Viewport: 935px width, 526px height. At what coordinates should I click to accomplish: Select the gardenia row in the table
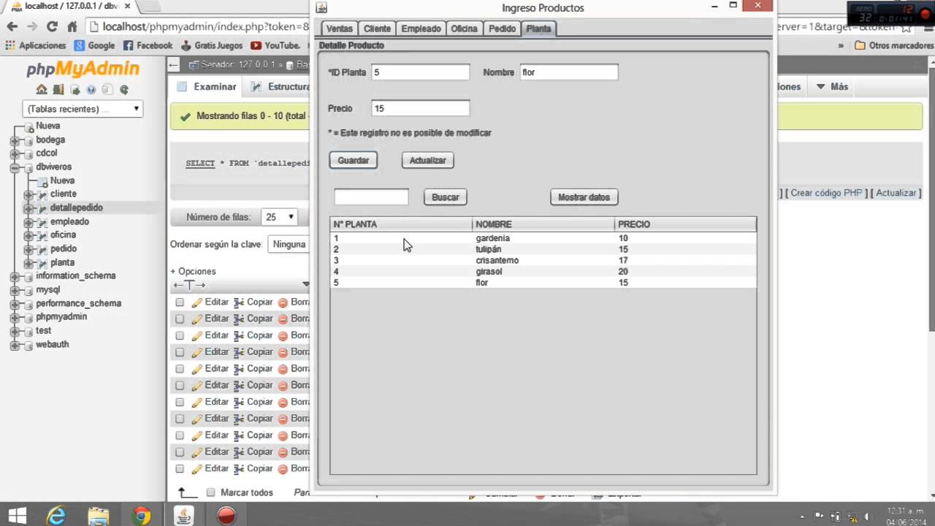click(x=543, y=238)
